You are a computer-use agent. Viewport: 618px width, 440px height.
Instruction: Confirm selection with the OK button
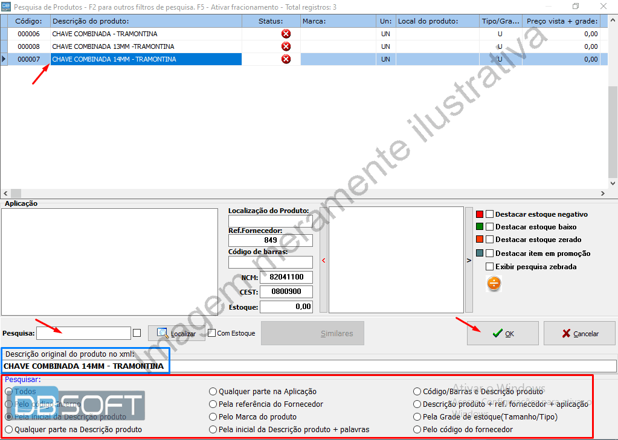[x=502, y=333]
